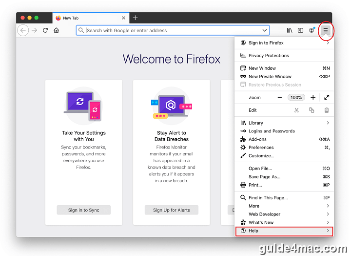The width and height of the screenshot is (351, 256).
Task: Select the New Tab tab
Action: coord(91,18)
